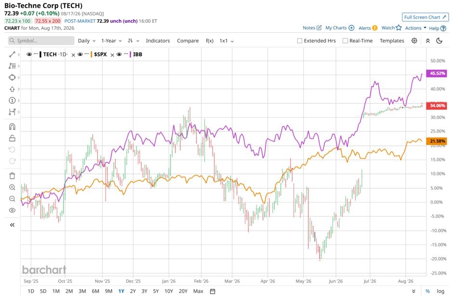Open the Notes editor
Image resolution: width=453 pixels, height=298 pixels.
coord(312,28)
